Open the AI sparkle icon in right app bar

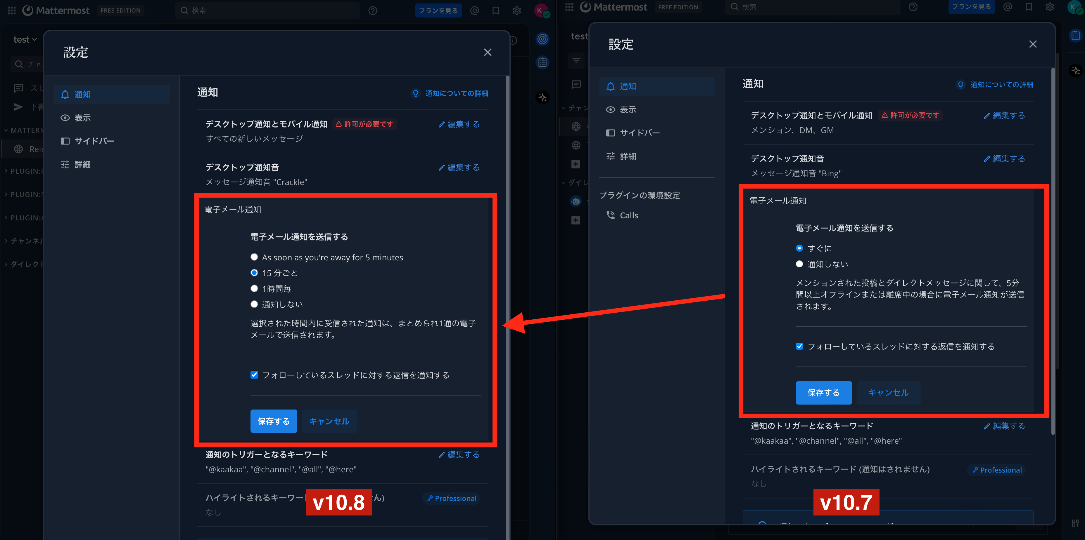tap(1076, 70)
